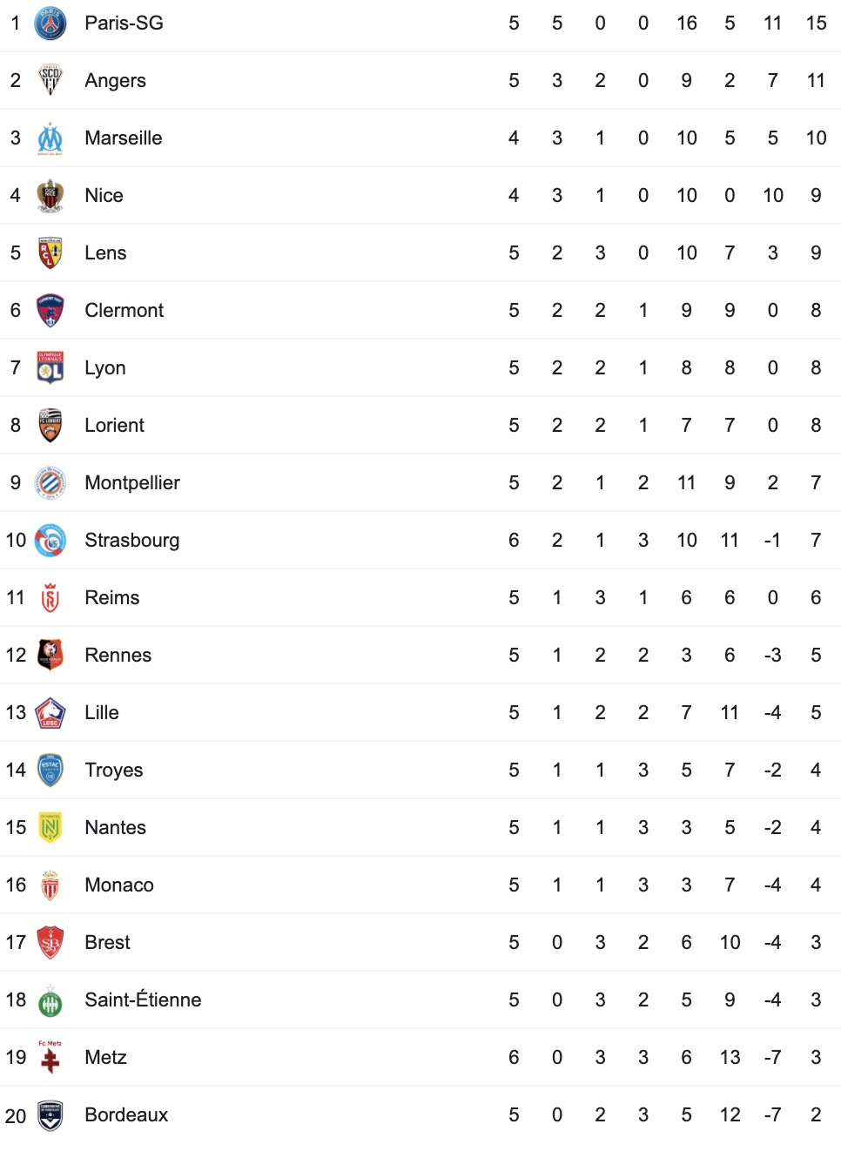Image resolution: width=841 pixels, height=1151 pixels.
Task: Click the Bordeaux club crest
Action: [x=50, y=1115]
